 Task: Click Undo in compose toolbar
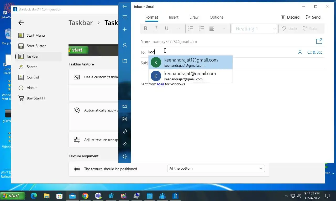pos(289,29)
